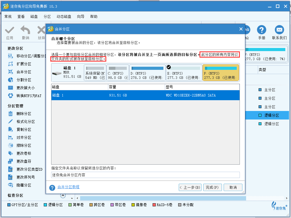Click the Change Label tag icon
The height and width of the screenshot is (218, 291).
11,153
